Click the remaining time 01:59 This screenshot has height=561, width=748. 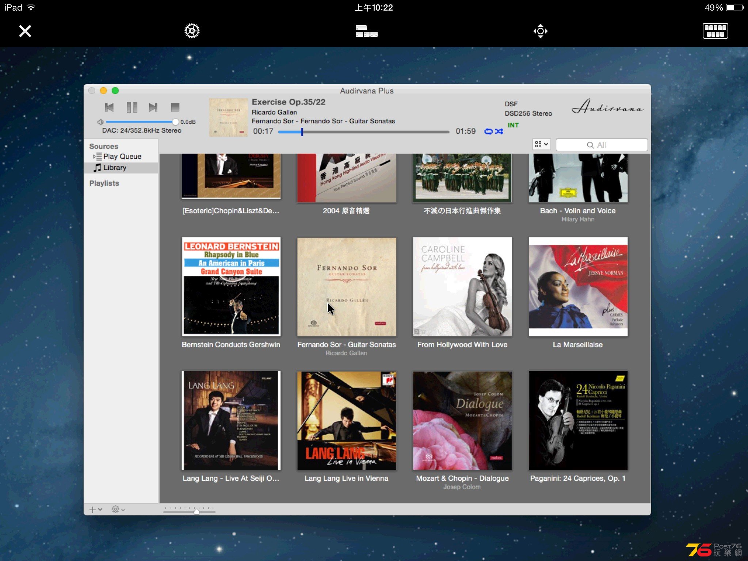point(466,131)
